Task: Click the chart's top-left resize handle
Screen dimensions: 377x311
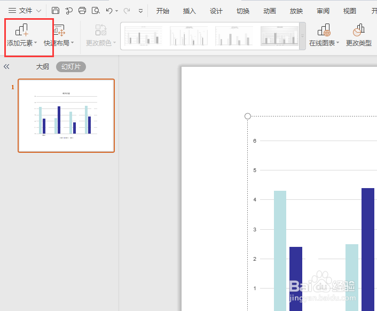Action: (248, 116)
